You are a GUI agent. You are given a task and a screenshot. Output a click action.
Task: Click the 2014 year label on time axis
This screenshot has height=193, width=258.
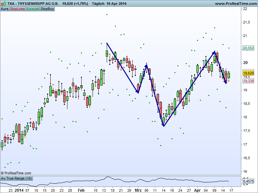[x=19, y=190]
